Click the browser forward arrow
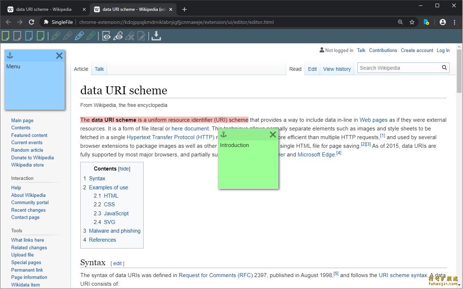The width and height of the screenshot is (463, 289). (20, 22)
